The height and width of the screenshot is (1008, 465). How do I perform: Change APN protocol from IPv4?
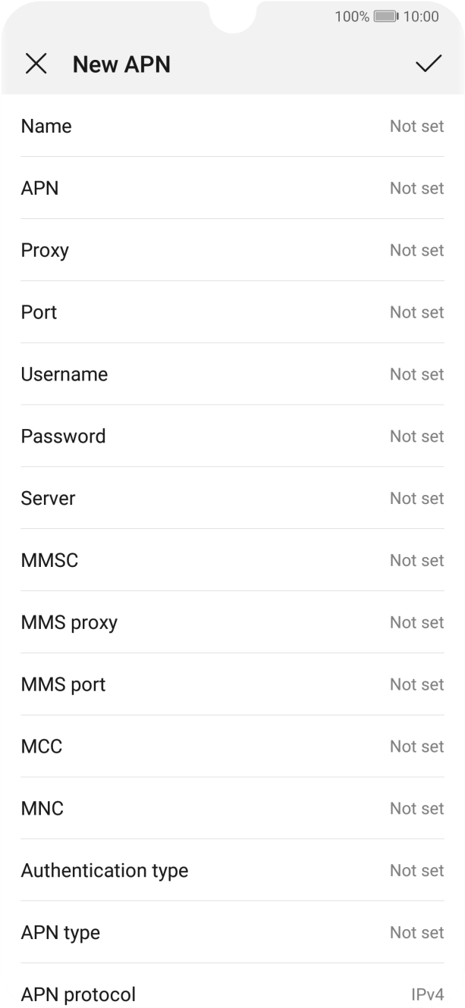tap(232, 994)
